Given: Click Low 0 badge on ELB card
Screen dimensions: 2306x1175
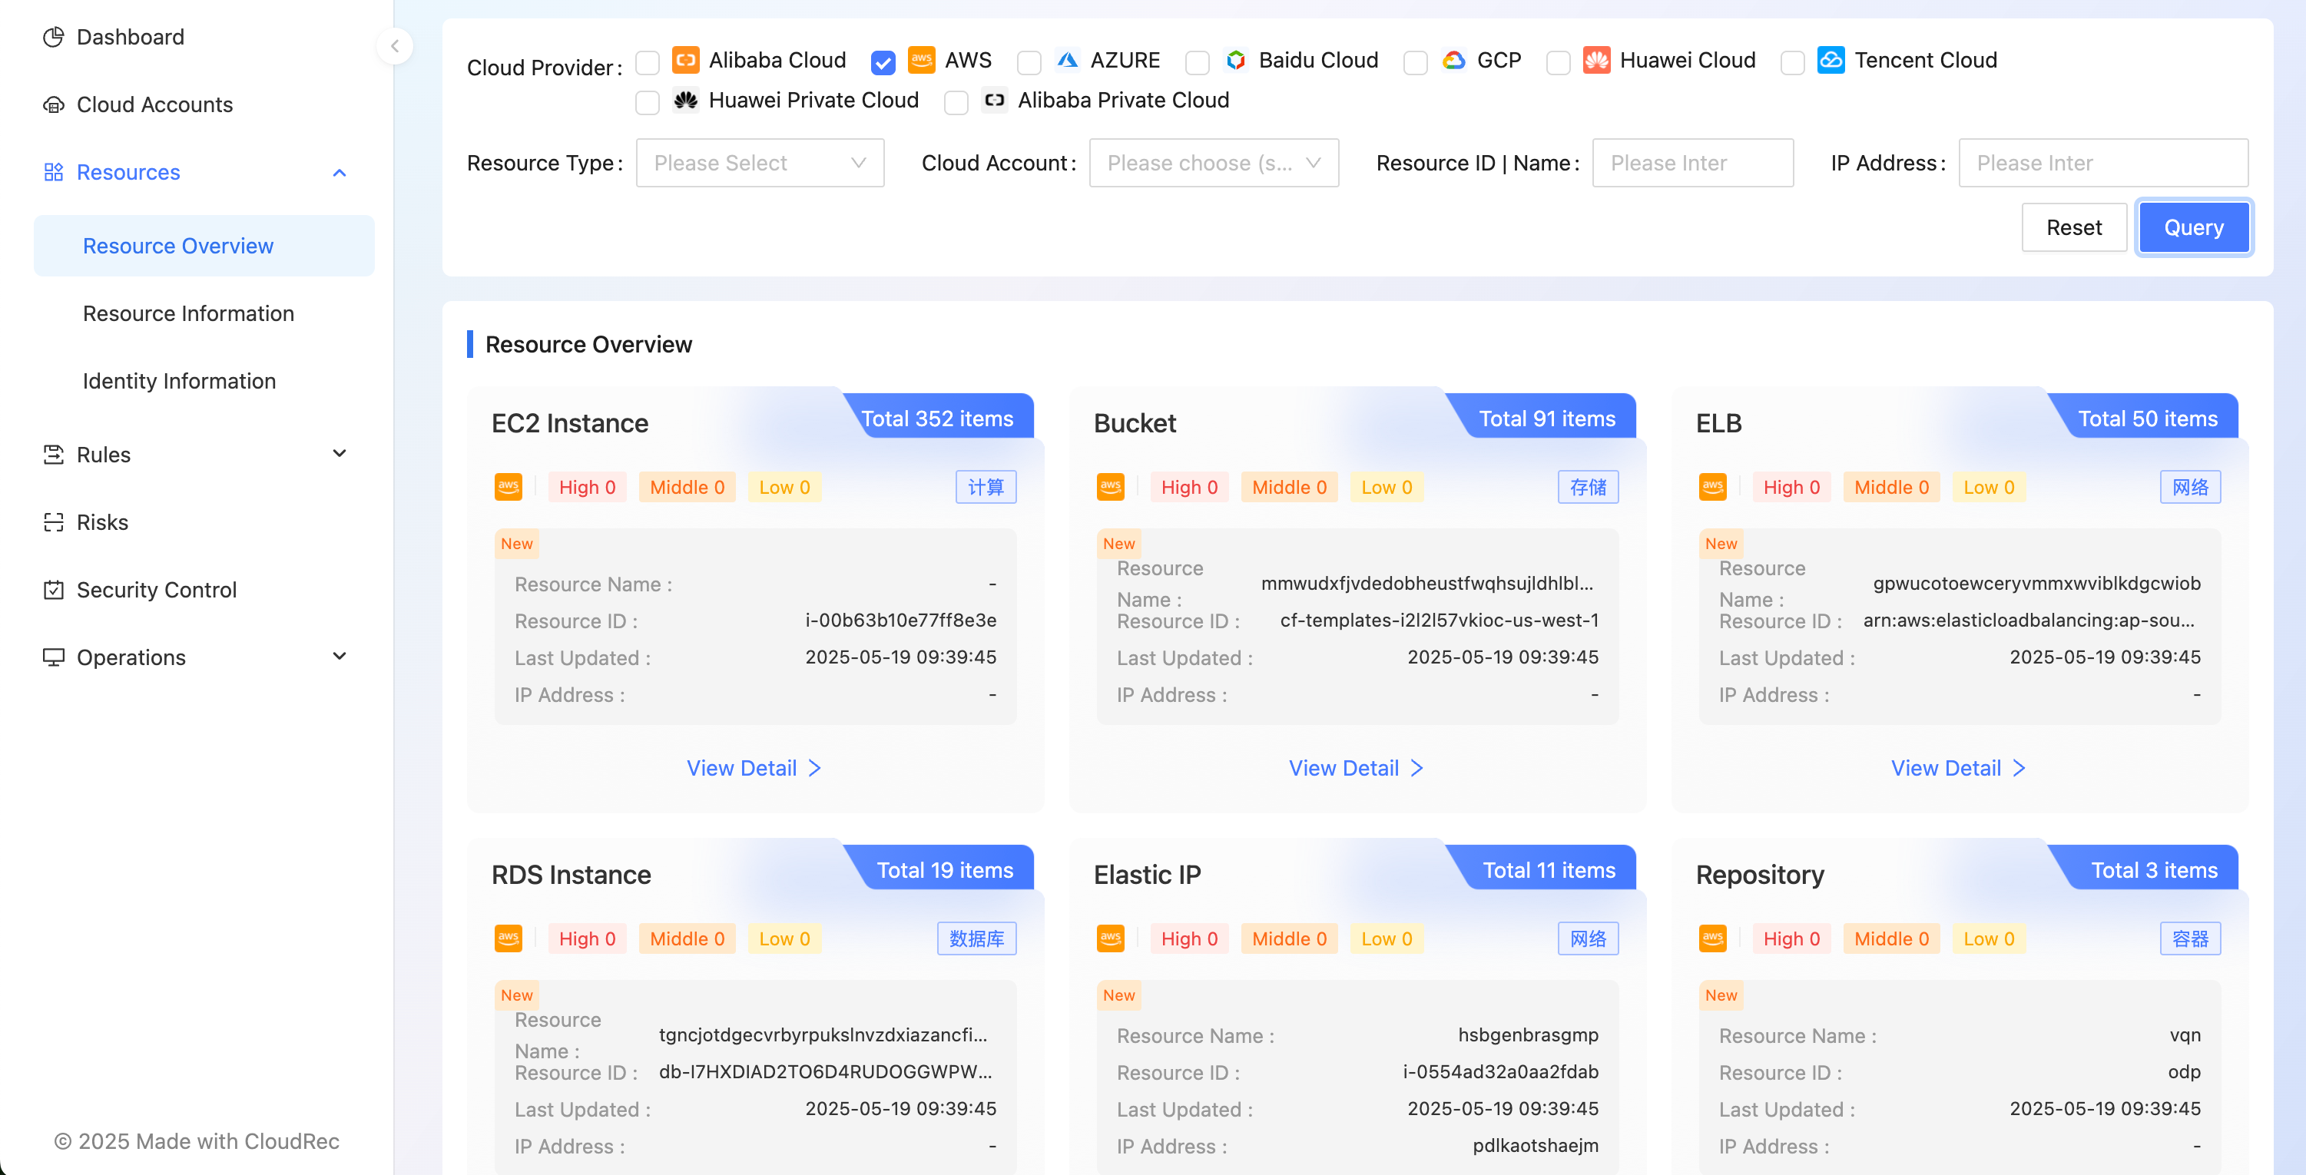Looking at the screenshot, I should pyautogui.click(x=1989, y=487).
